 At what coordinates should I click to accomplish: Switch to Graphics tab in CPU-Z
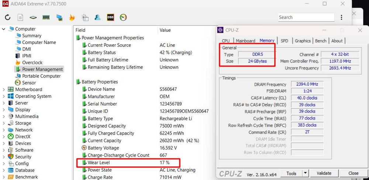[x=303, y=41]
